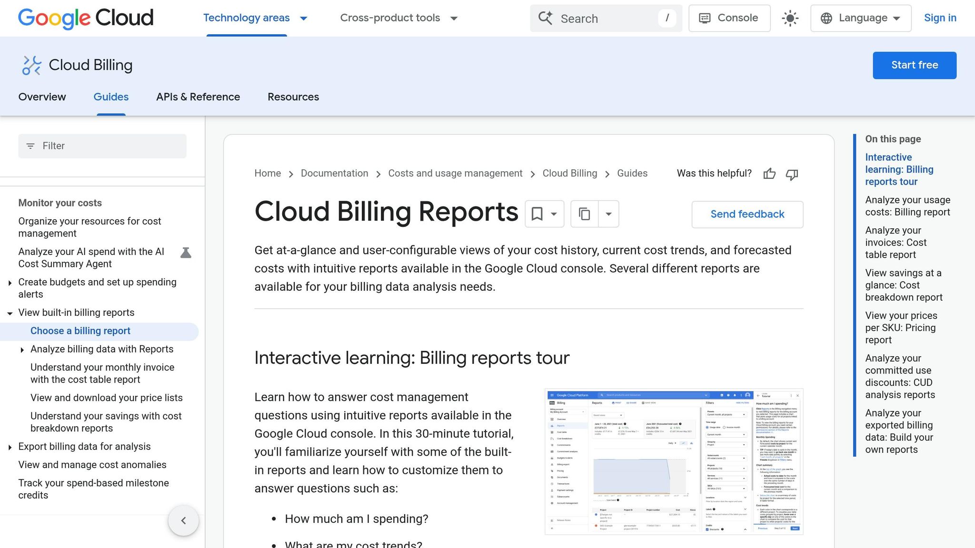Jump to Analyze your exported billing data section
975x548 pixels.
click(899, 431)
